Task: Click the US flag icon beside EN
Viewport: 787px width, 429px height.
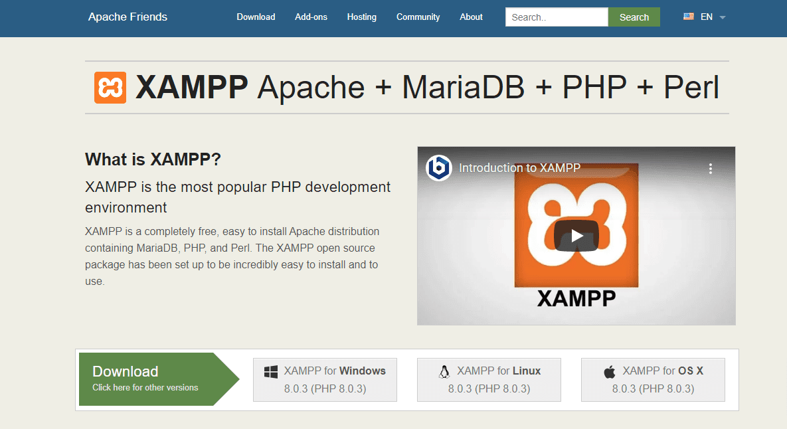Action: (688, 17)
